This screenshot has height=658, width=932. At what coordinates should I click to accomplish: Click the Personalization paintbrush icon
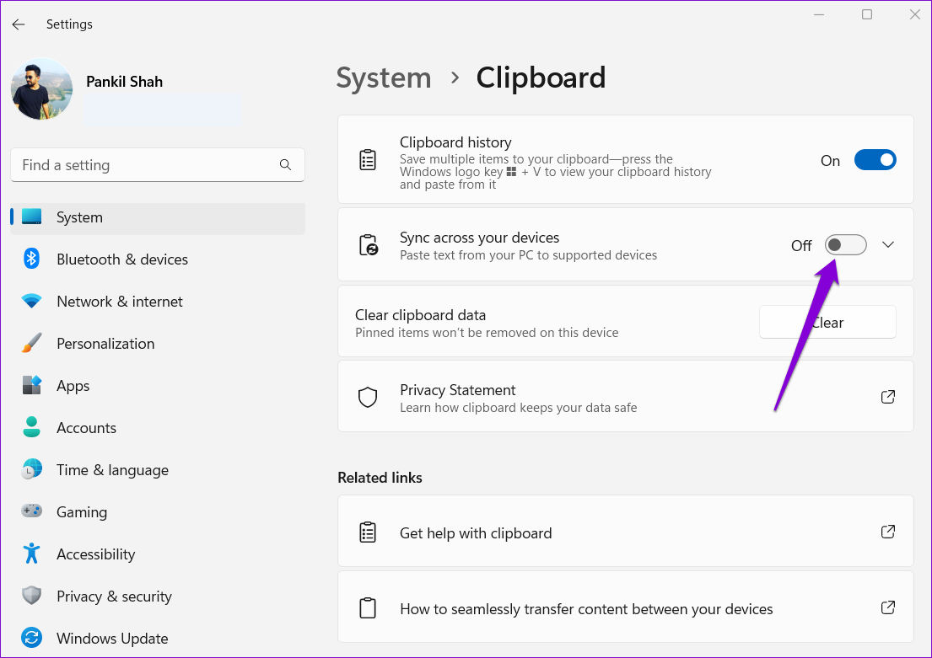(31, 343)
